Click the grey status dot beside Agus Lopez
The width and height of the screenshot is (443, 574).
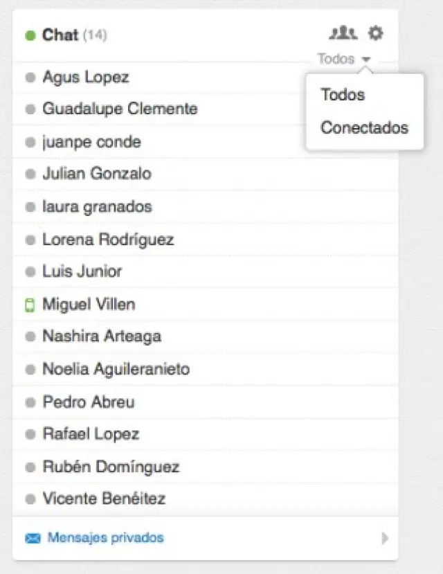click(x=30, y=78)
